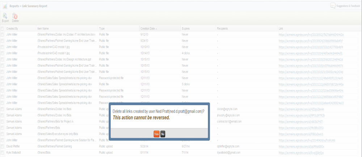
Task: Click recipient contractor1@email.com
Action: (229, 121)
